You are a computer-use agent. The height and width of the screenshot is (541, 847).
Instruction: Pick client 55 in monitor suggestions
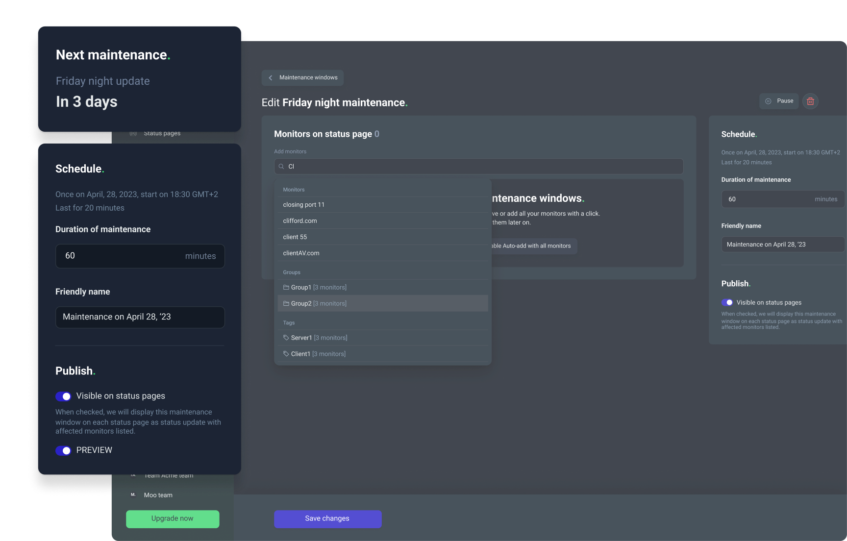pos(295,237)
